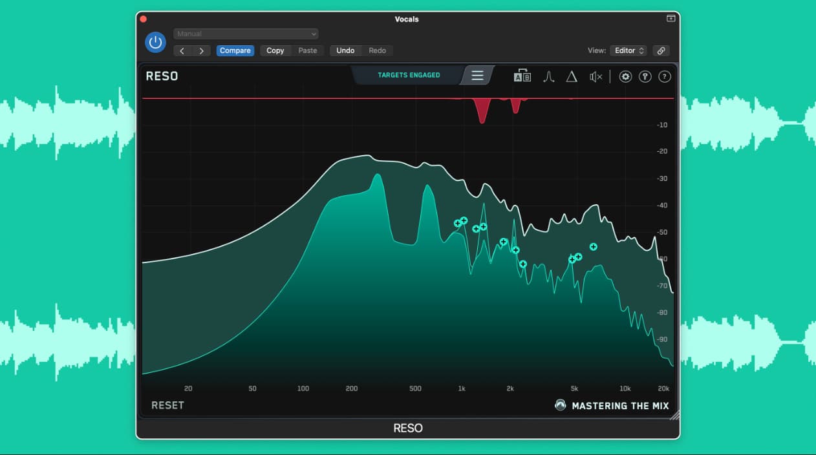816x455 pixels.
Task: Toggle the Compare button
Action: [x=235, y=50]
